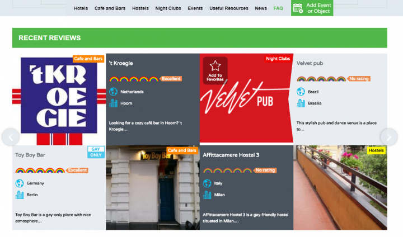Image resolution: width=403 pixels, height=237 pixels.
Task: Select the FAQ menu link
Action: point(278,8)
